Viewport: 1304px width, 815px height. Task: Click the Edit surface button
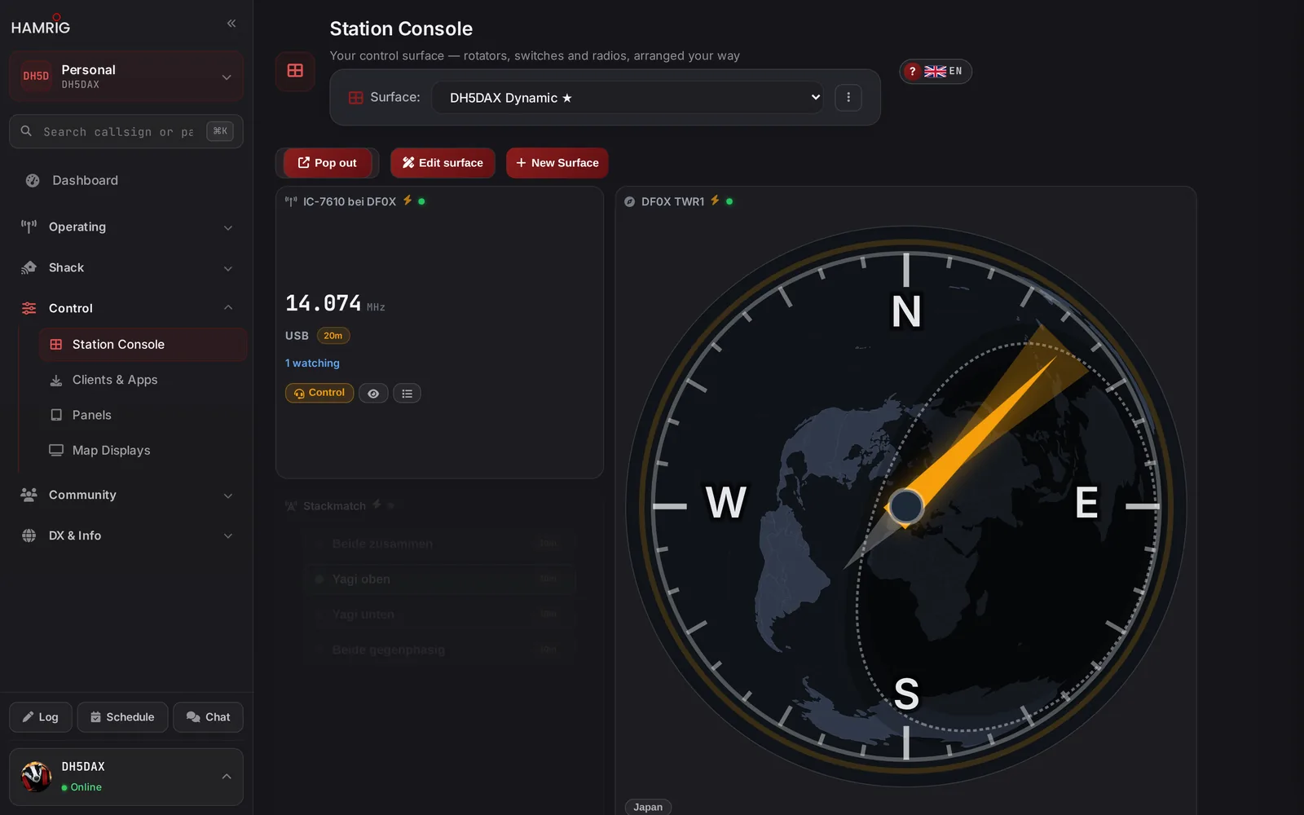point(443,163)
